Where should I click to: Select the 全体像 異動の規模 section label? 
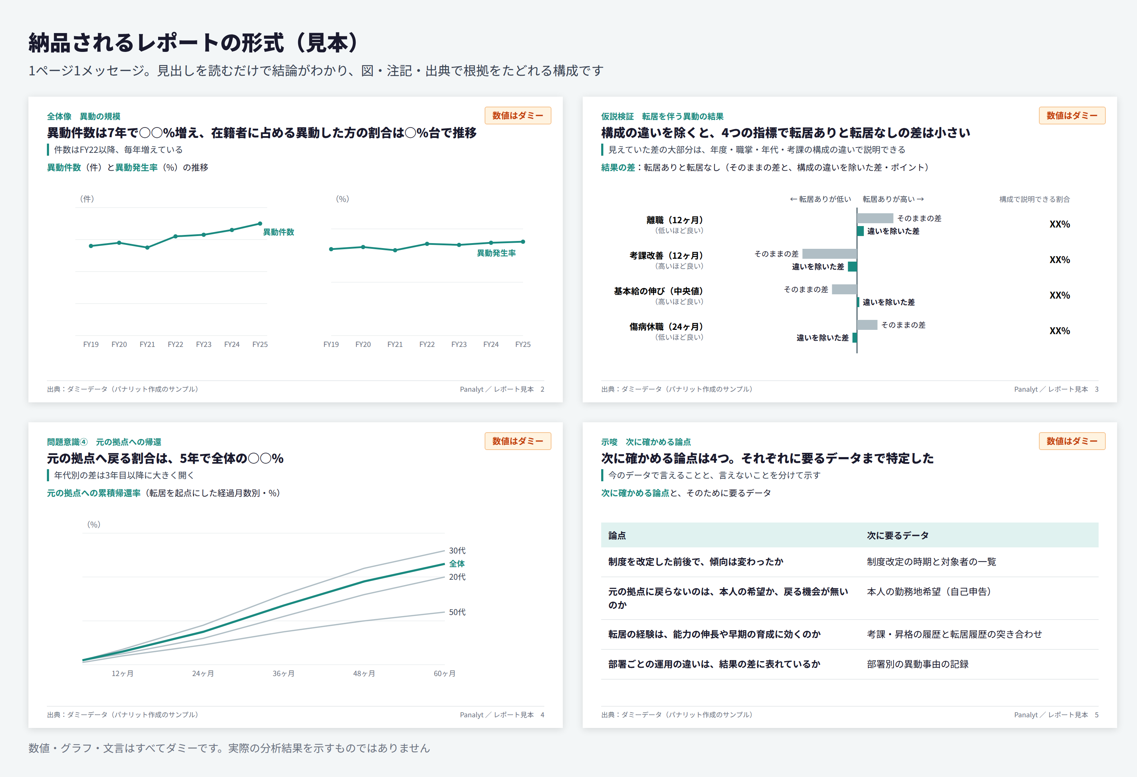[x=83, y=117]
